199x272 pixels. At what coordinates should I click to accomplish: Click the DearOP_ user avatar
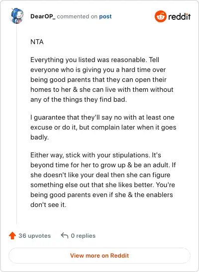[x=17, y=16]
